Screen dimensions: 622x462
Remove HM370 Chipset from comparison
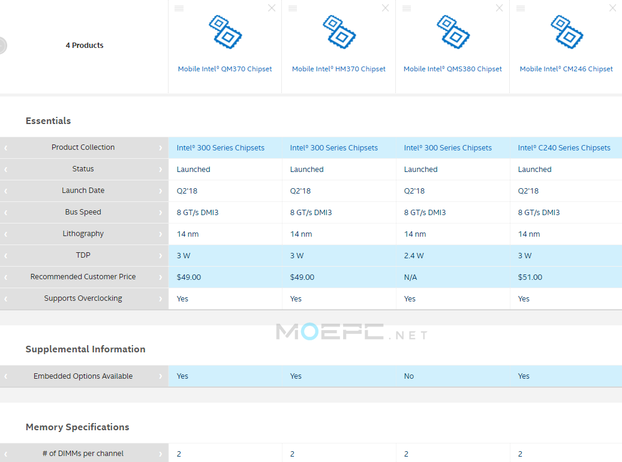(x=385, y=8)
